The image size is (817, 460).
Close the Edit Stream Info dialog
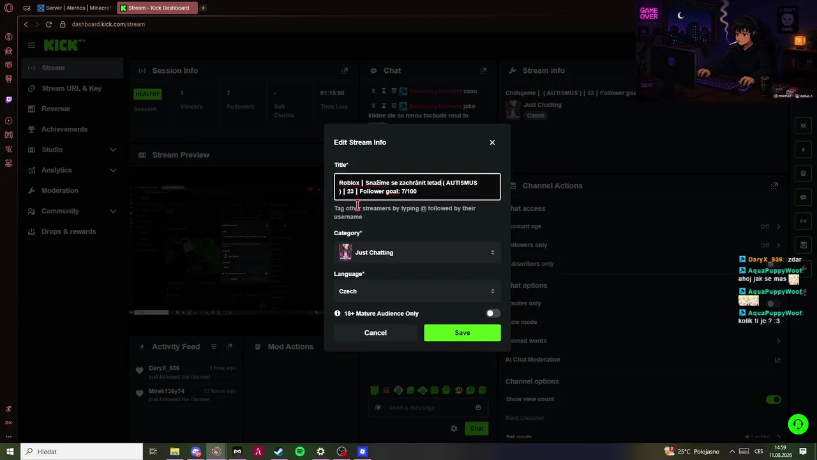tap(492, 142)
